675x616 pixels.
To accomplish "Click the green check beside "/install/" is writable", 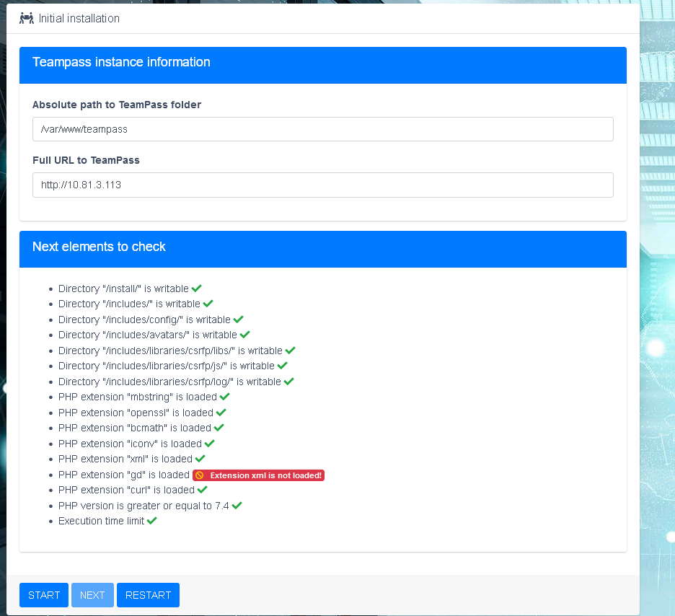I will point(195,288).
